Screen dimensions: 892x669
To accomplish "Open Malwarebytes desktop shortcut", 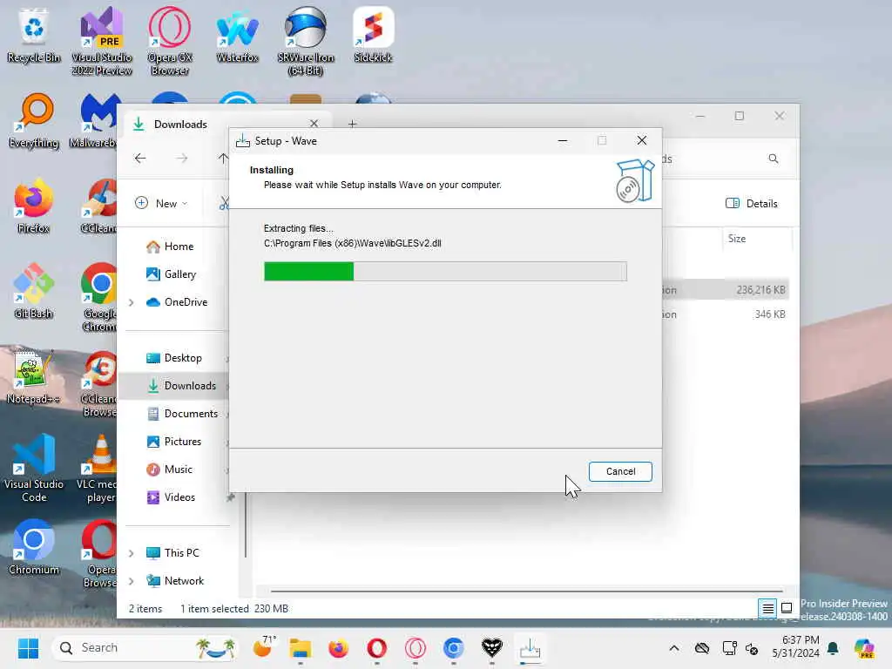I will tap(94, 120).
